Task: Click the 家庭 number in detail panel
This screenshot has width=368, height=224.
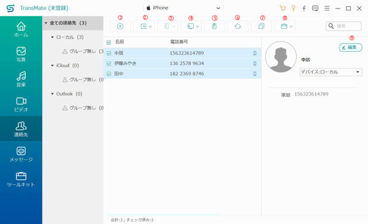Action: 312,94
